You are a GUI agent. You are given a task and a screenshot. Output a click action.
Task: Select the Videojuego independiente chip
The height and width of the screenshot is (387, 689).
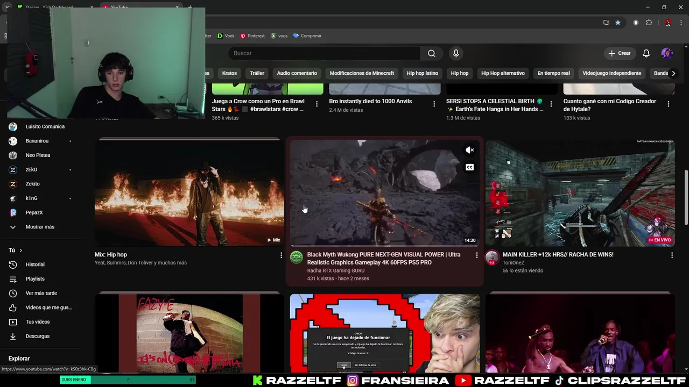[612, 73]
